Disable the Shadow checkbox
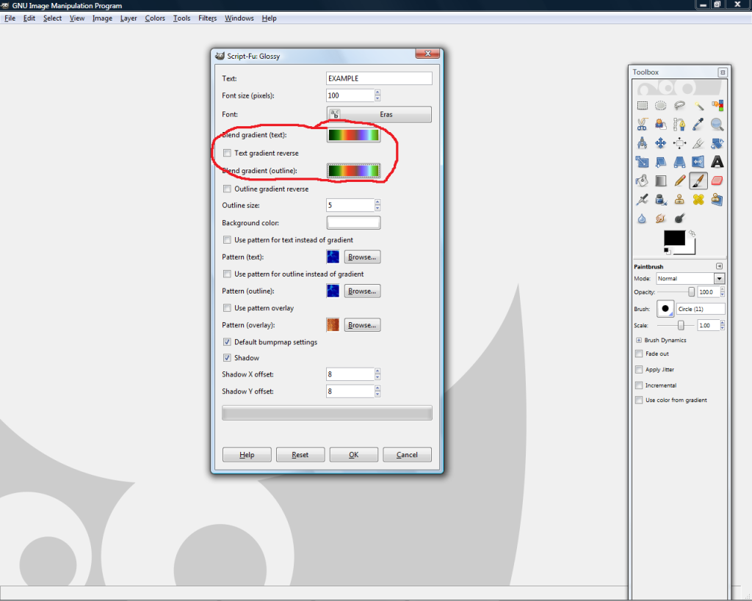This screenshot has width=752, height=601. [x=228, y=357]
